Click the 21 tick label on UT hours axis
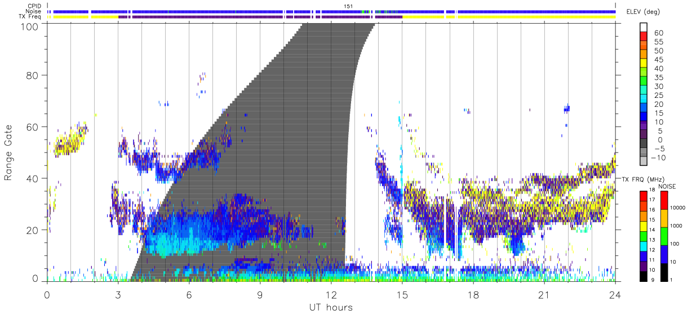 (544, 295)
